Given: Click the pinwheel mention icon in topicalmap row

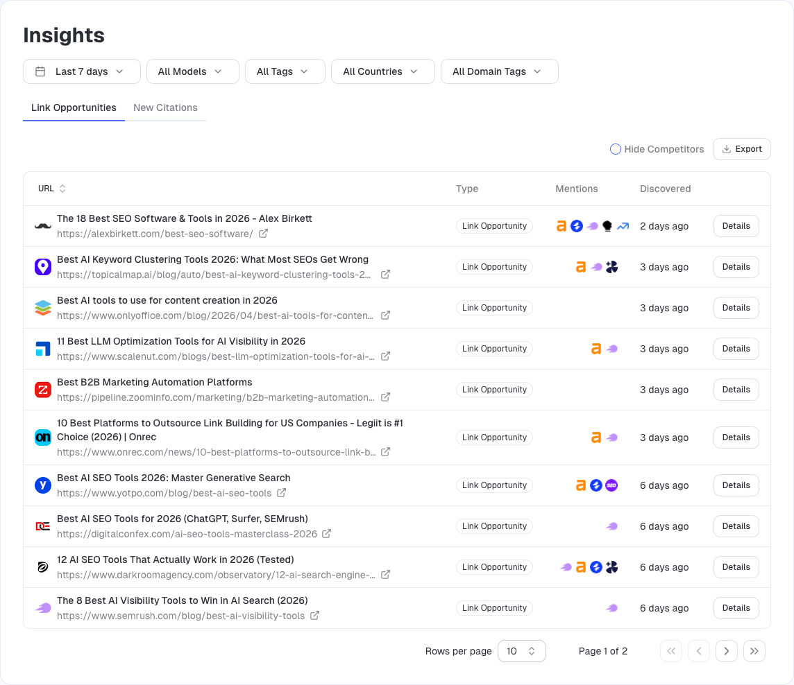Looking at the screenshot, I should click(x=611, y=267).
